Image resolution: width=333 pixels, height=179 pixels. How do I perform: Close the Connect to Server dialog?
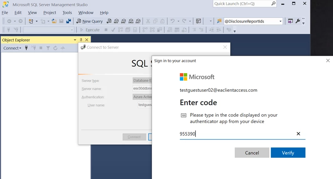pyautogui.click(x=225, y=47)
